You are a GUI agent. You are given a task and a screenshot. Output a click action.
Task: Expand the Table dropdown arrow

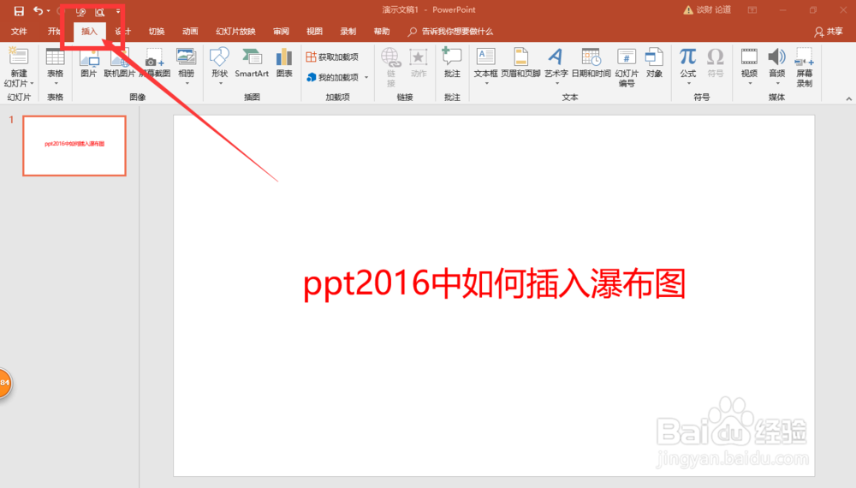[56, 84]
